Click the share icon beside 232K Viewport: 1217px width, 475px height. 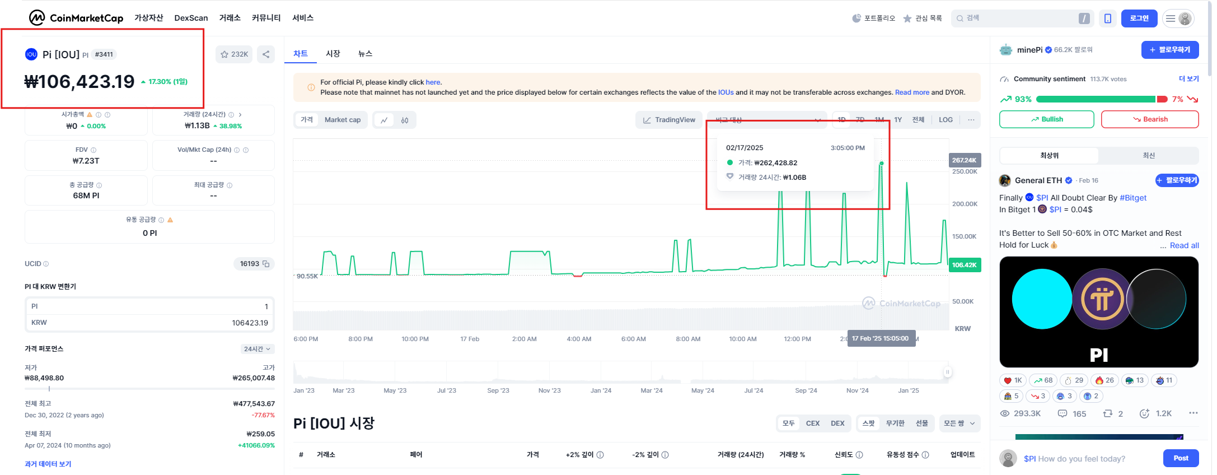pos(266,54)
